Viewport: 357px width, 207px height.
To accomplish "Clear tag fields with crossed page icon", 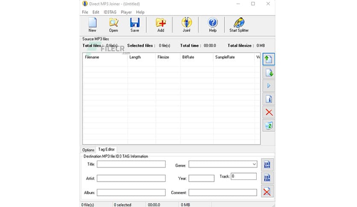I will (267, 191).
